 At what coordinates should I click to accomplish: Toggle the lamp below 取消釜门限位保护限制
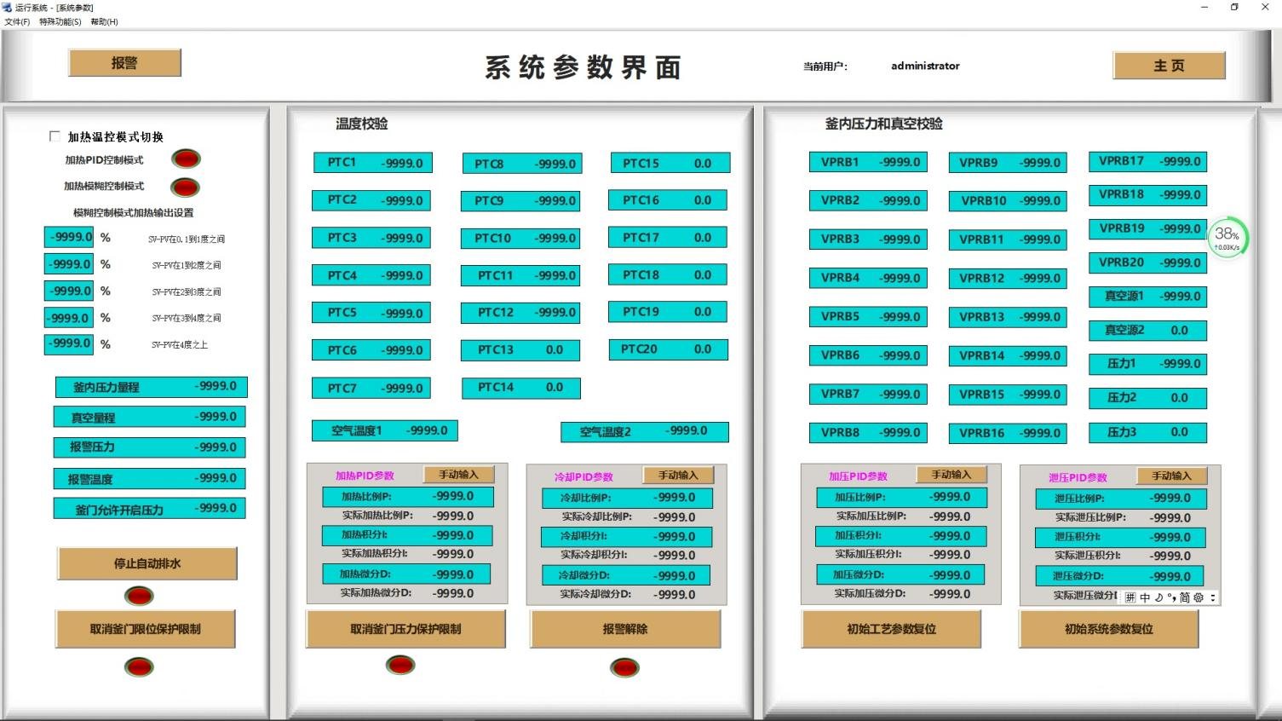tap(138, 667)
